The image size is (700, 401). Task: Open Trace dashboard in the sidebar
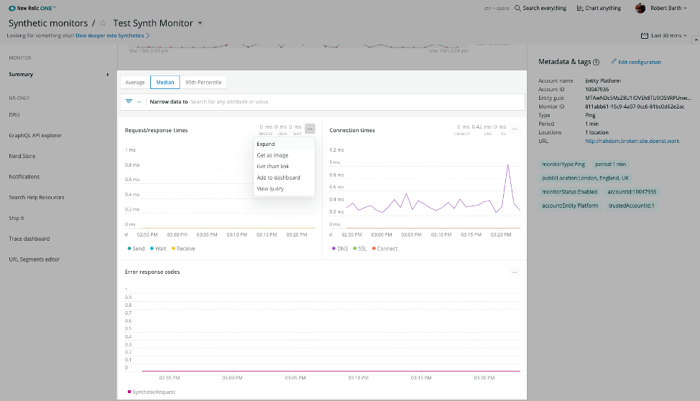coord(29,239)
